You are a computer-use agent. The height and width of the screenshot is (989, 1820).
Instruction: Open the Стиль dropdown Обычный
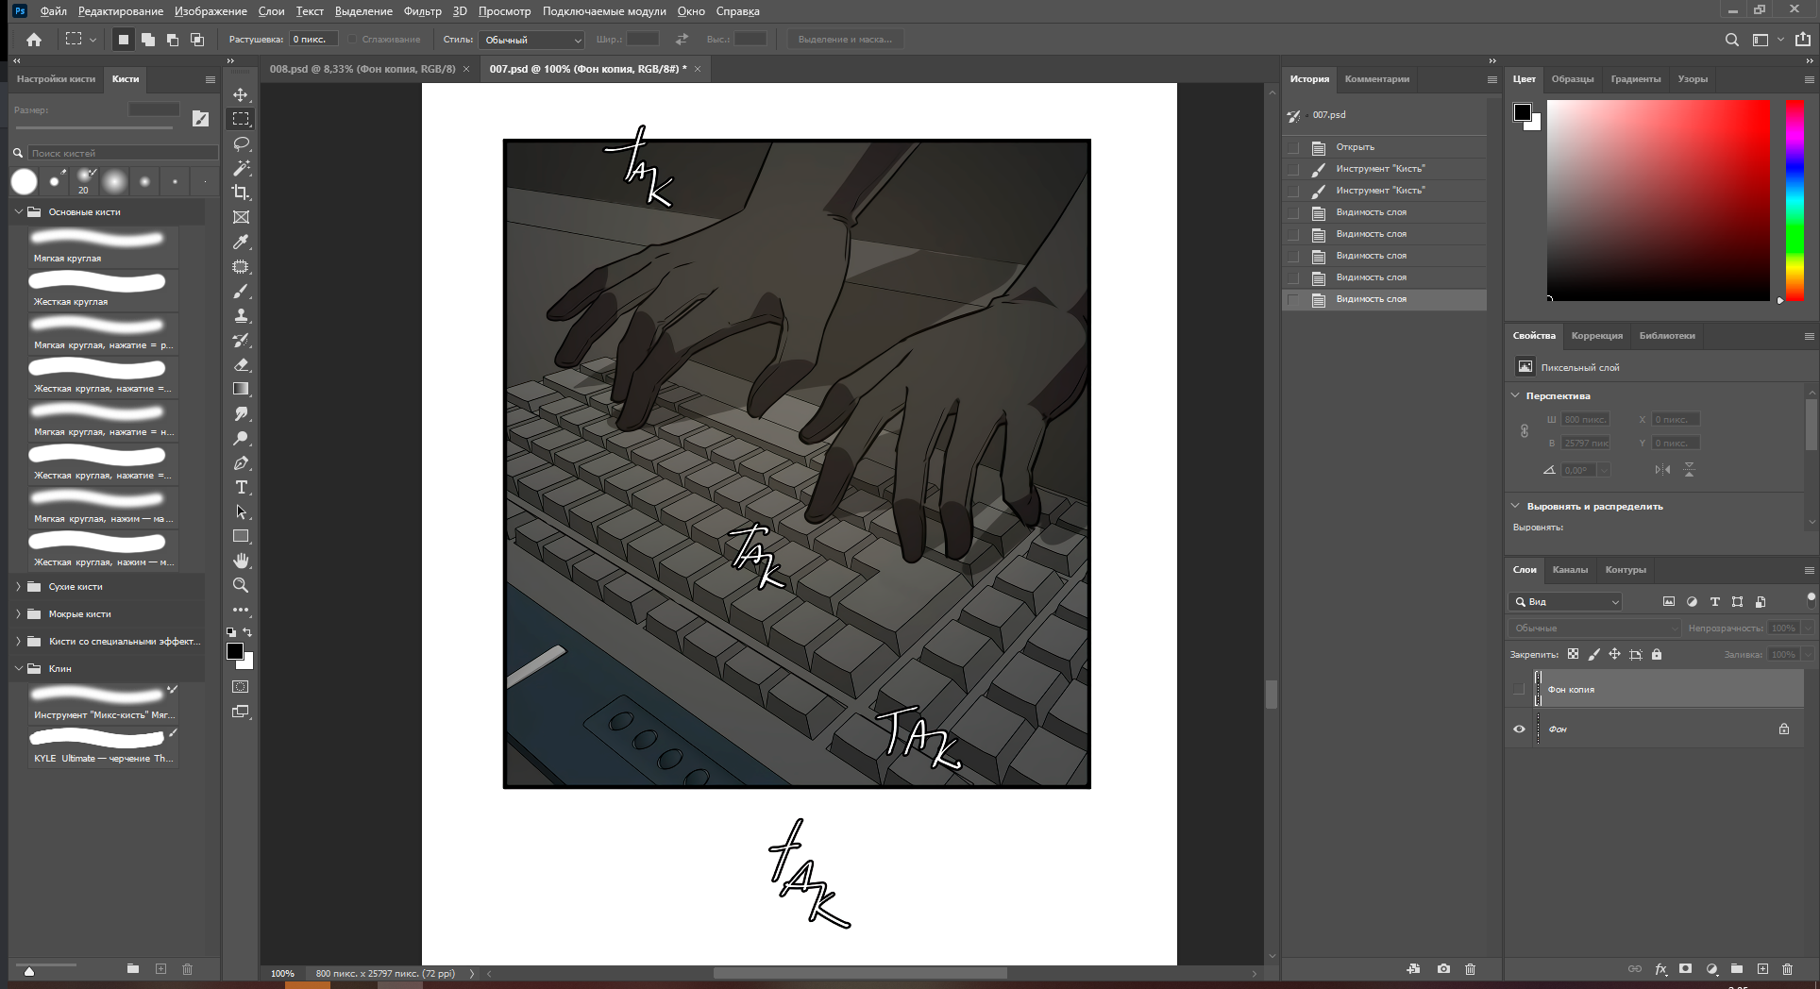pos(532,40)
